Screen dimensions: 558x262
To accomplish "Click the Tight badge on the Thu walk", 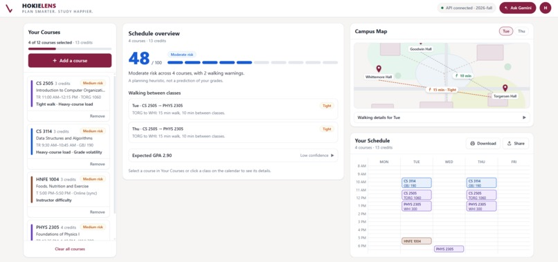I will (x=327, y=129).
